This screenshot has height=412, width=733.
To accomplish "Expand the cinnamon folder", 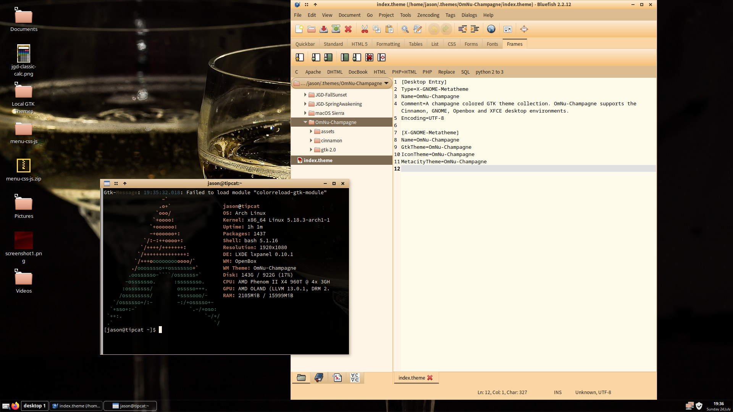I will coord(311,140).
